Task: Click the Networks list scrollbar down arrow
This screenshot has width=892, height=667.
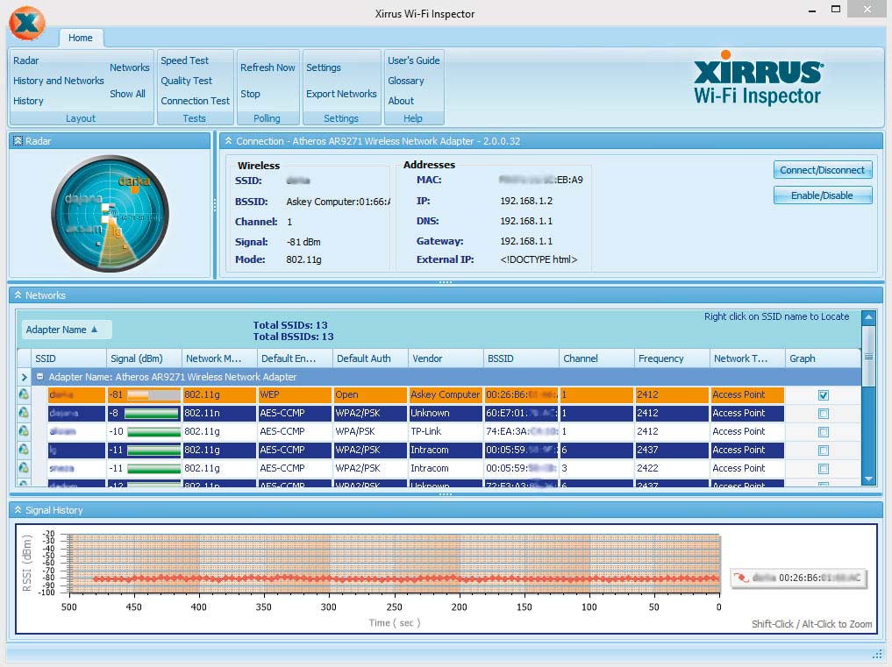Action: 868,479
